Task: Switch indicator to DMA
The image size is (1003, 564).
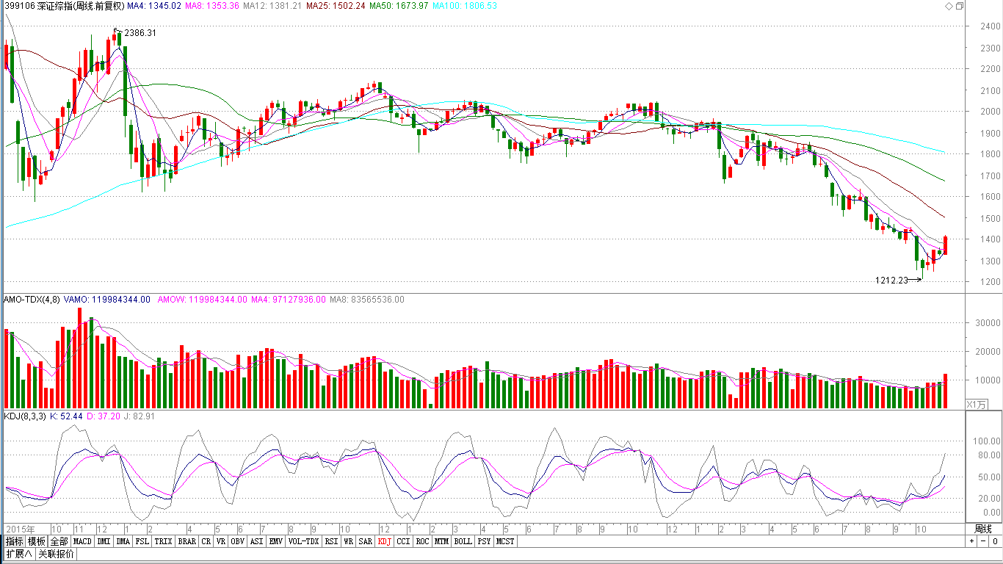Action: 123,541
